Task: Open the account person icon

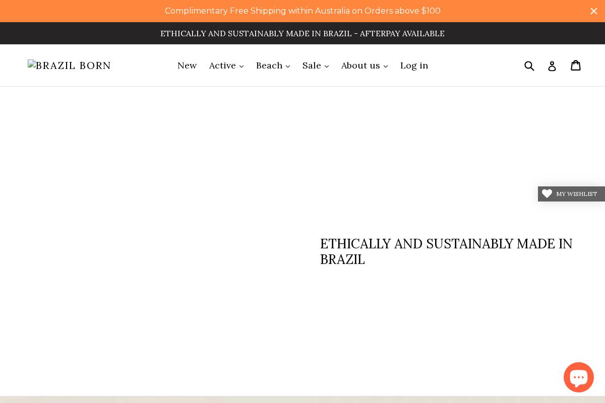Action: tap(552, 65)
